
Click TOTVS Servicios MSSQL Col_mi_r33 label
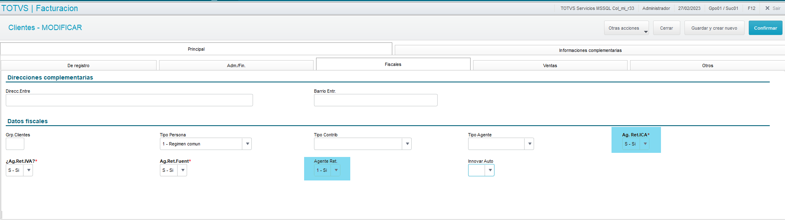[597, 8]
